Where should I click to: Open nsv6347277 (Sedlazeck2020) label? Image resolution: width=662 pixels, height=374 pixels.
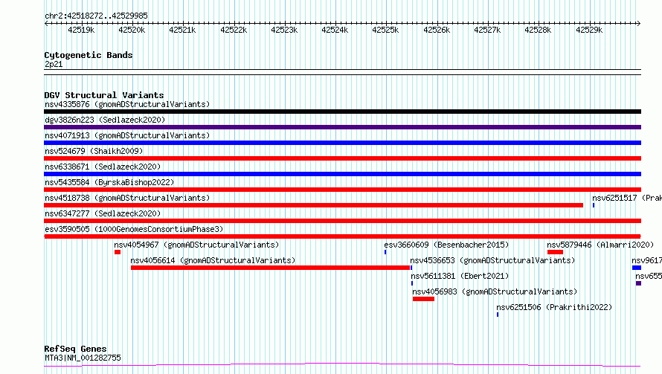[x=103, y=213]
